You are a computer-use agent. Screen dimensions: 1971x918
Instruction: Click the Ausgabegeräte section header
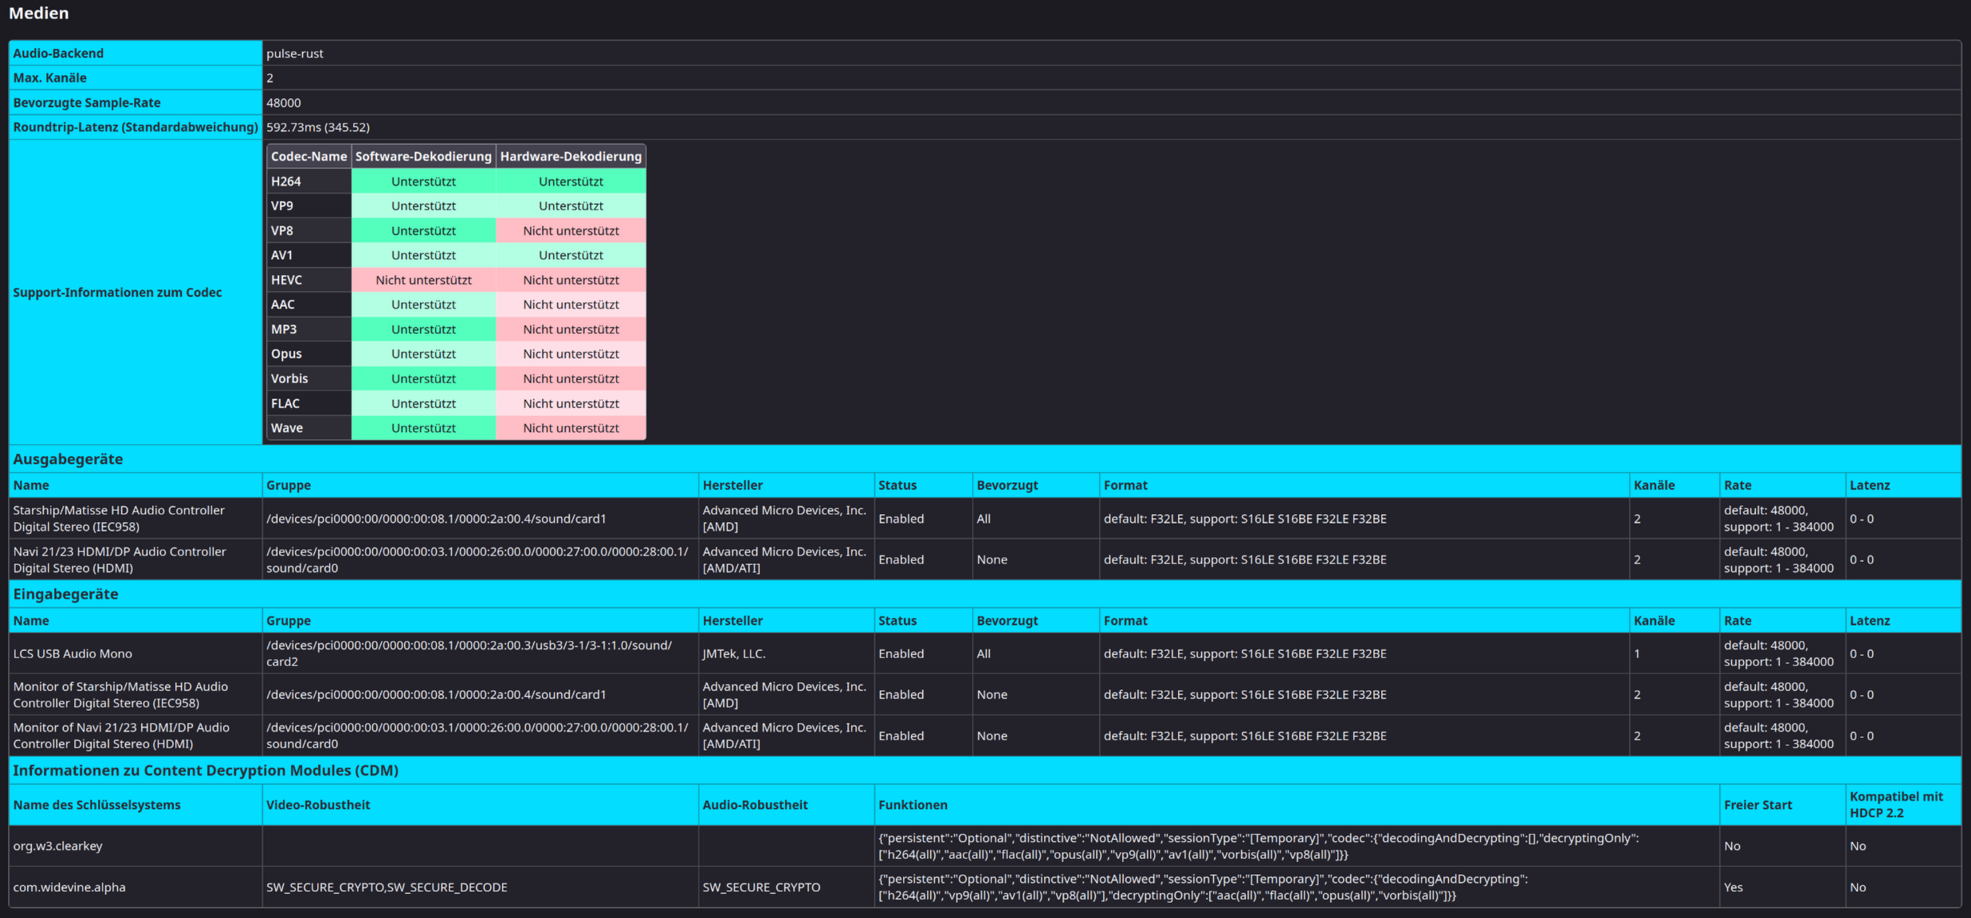click(68, 459)
